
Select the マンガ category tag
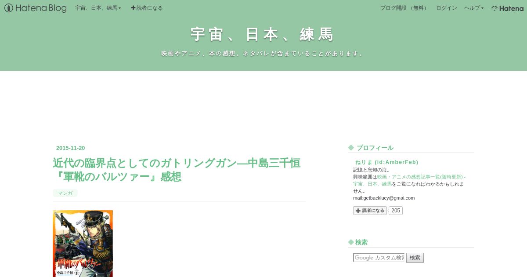tap(65, 193)
